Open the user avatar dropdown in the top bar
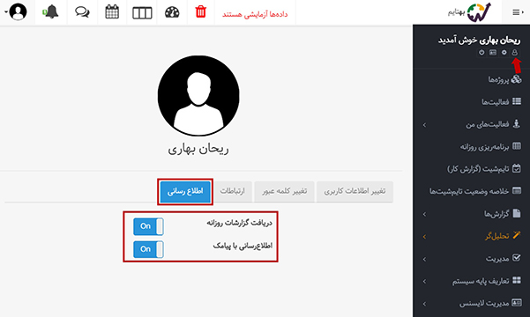 (x=16, y=11)
